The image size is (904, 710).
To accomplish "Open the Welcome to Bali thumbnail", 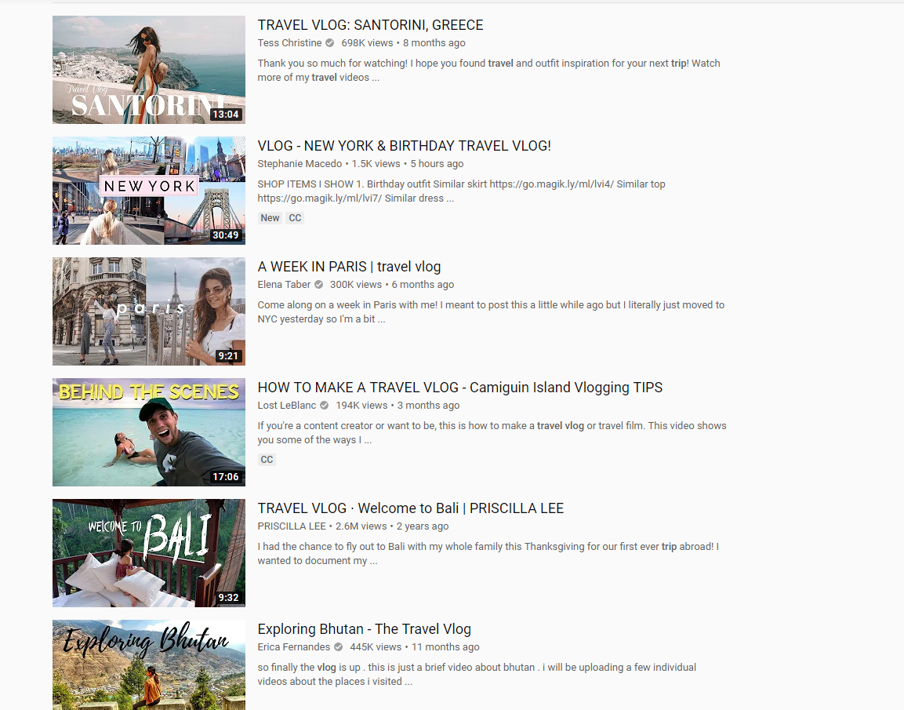I will (x=149, y=553).
